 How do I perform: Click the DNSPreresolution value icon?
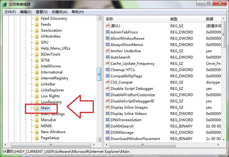pyautogui.click(x=108, y=120)
